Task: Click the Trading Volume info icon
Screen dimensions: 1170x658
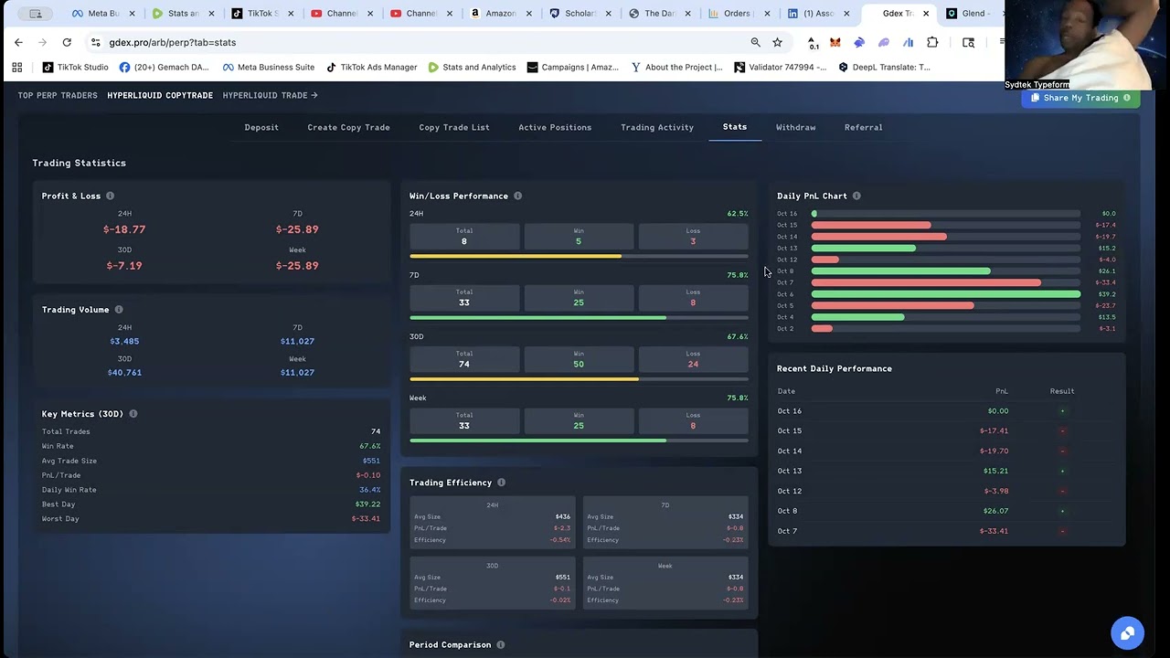Action: click(119, 310)
